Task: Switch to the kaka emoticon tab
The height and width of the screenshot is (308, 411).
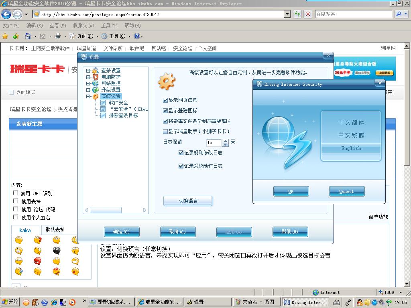Action: point(25,230)
